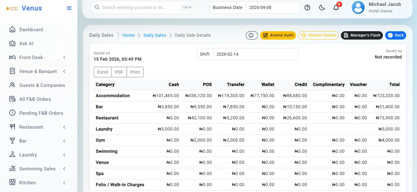Click the Dashboard home icon

[x=12, y=30]
